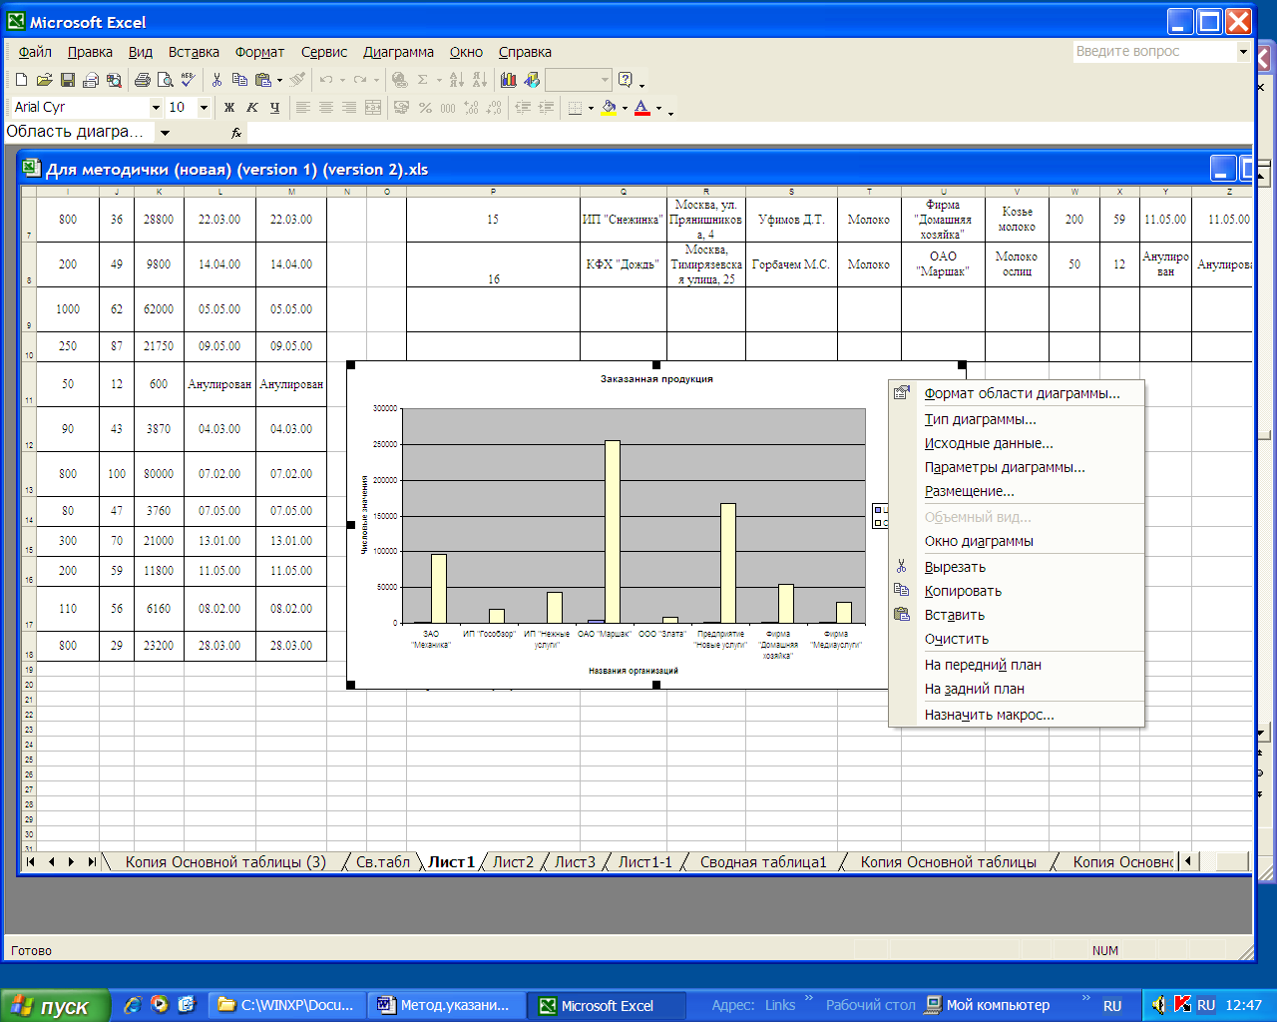This screenshot has height=1022, width=1277.
Task: Choose Формат области диаграммы in context menu
Action: pyautogui.click(x=1016, y=393)
